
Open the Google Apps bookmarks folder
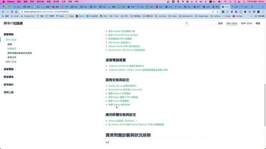pos(202,16)
